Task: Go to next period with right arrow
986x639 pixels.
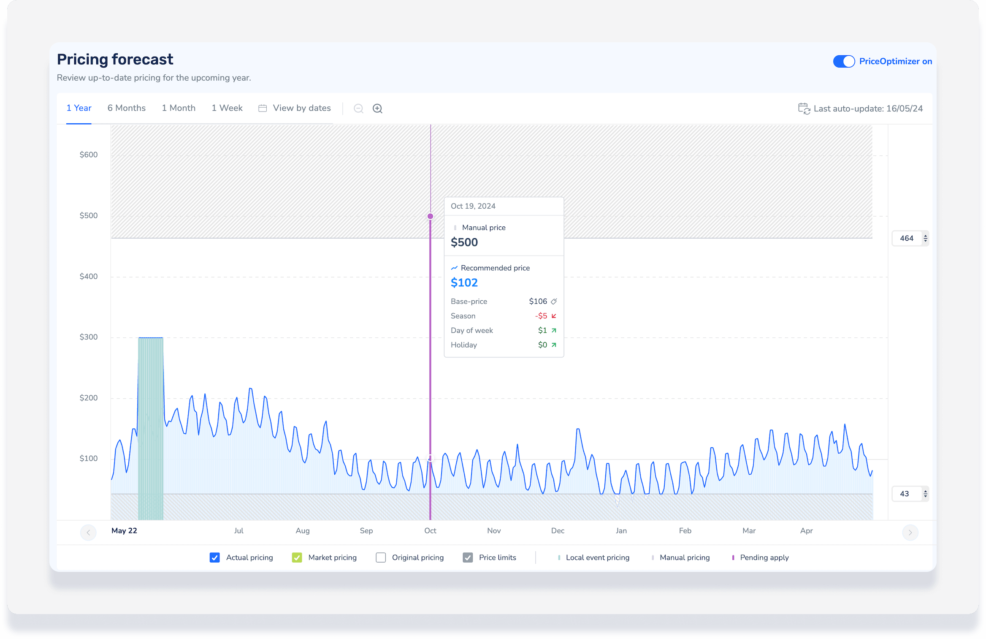Action: coord(910,532)
